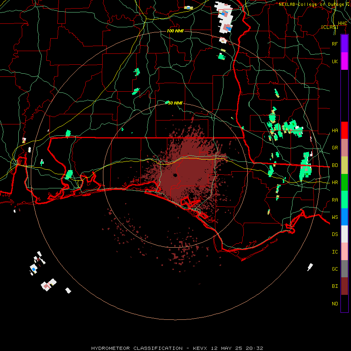Click the 12 MAY 25 date text
The height and width of the screenshot is (351, 351).
[x=227, y=348]
